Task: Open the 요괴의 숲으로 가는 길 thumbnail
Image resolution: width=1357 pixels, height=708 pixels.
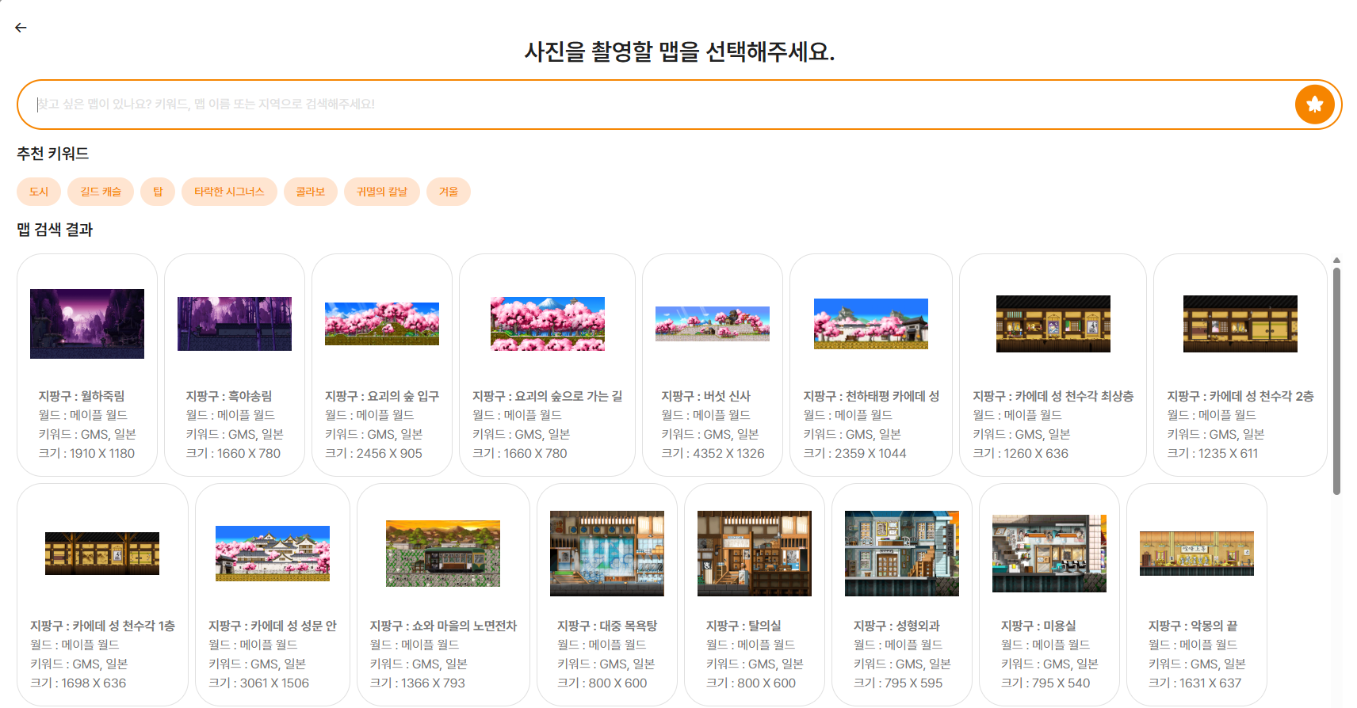Action: [548, 324]
